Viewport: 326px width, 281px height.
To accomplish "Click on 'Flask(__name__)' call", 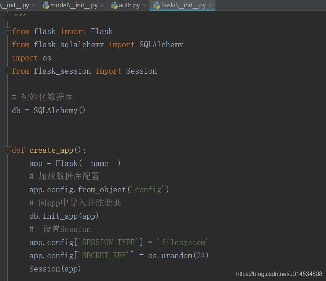I will point(88,163).
